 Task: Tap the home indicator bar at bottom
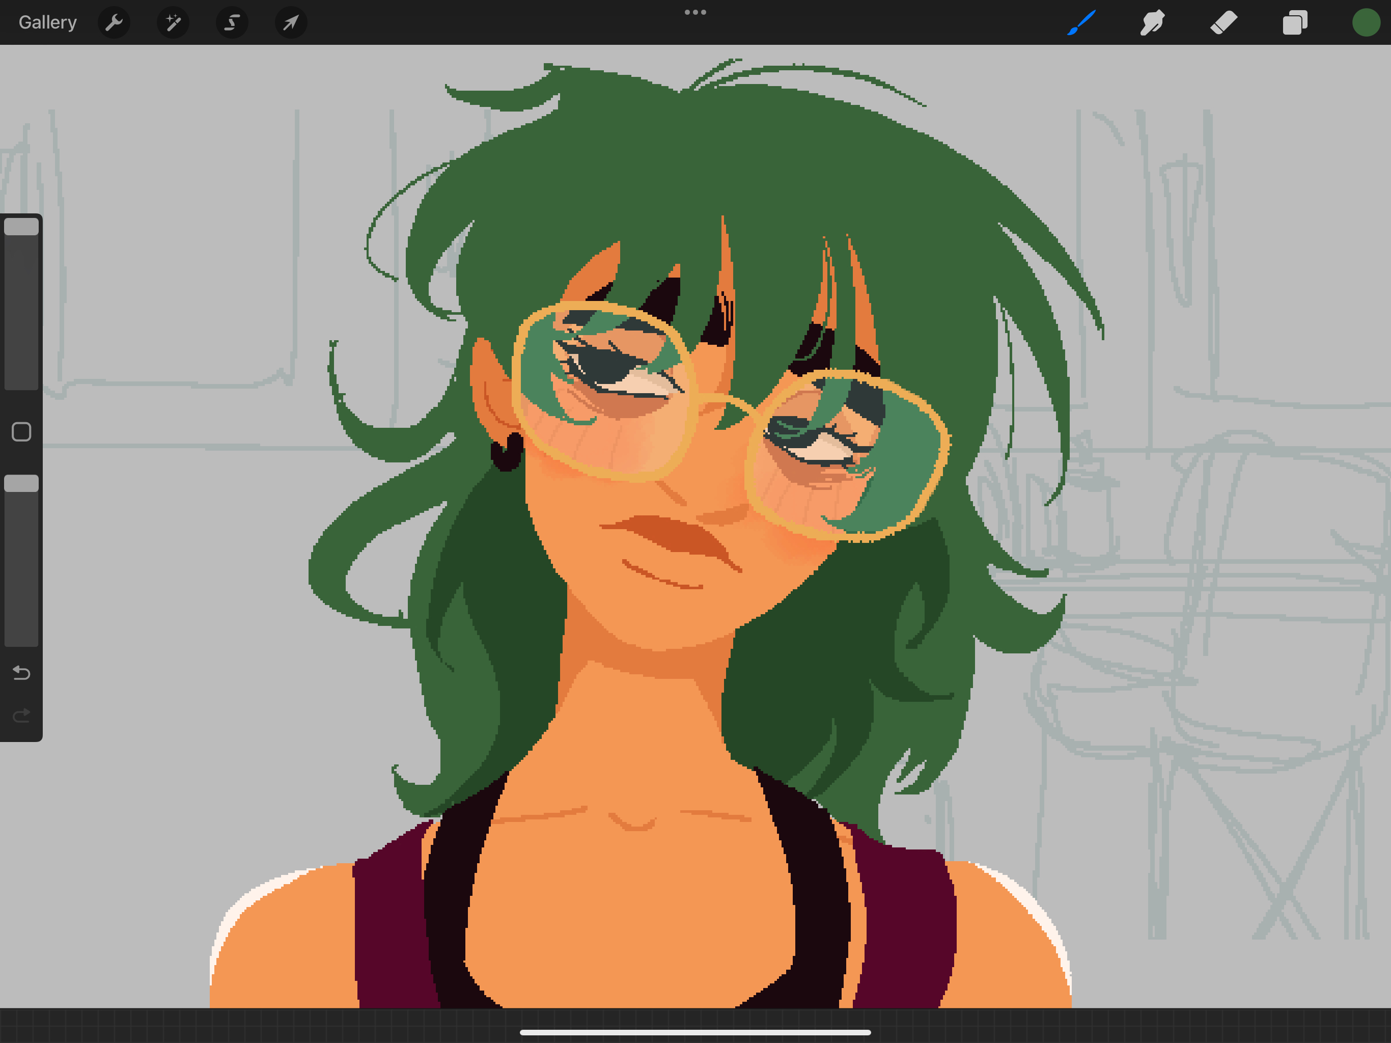695,1032
